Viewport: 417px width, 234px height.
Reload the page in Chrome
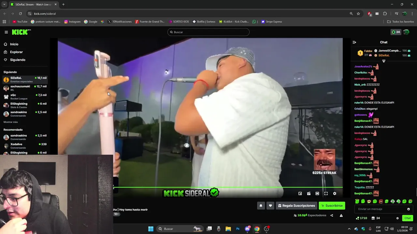point(20,14)
